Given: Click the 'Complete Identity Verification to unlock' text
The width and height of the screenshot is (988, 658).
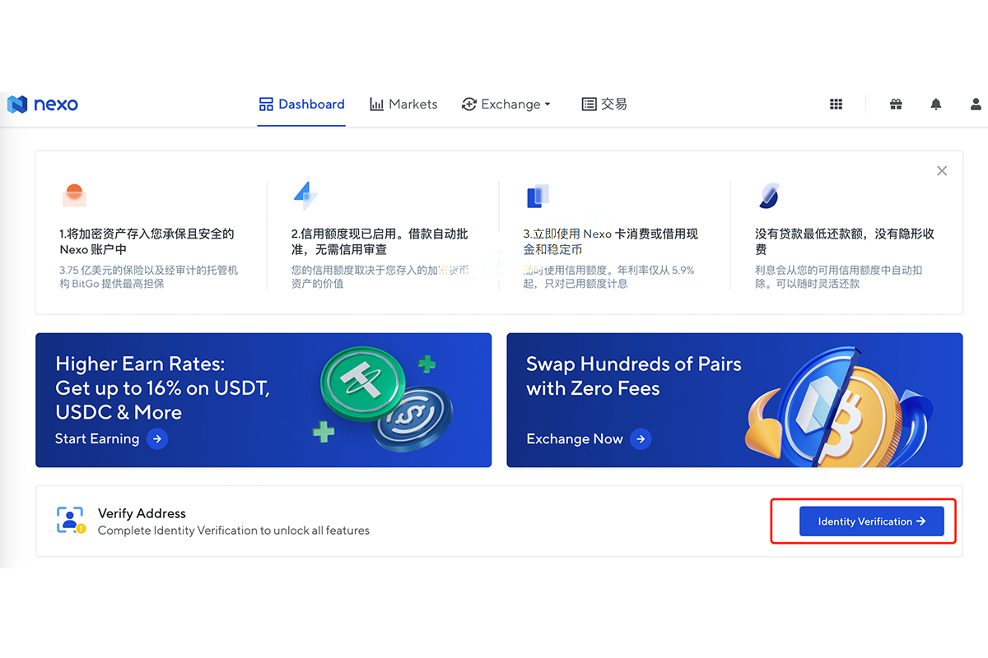Looking at the screenshot, I should tap(234, 531).
